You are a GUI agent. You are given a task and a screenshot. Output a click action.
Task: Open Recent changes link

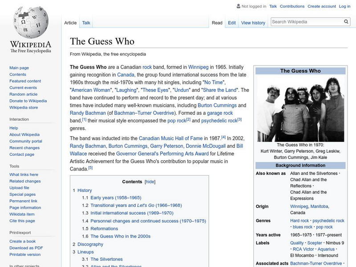pos(24,148)
